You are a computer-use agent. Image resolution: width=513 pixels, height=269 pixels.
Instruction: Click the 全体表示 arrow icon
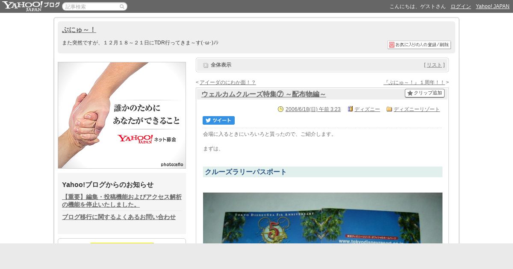pos(206,65)
